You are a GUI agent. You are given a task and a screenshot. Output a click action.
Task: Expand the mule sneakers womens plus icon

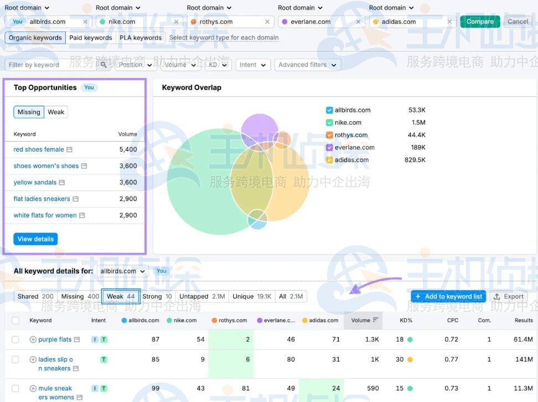pos(33,388)
